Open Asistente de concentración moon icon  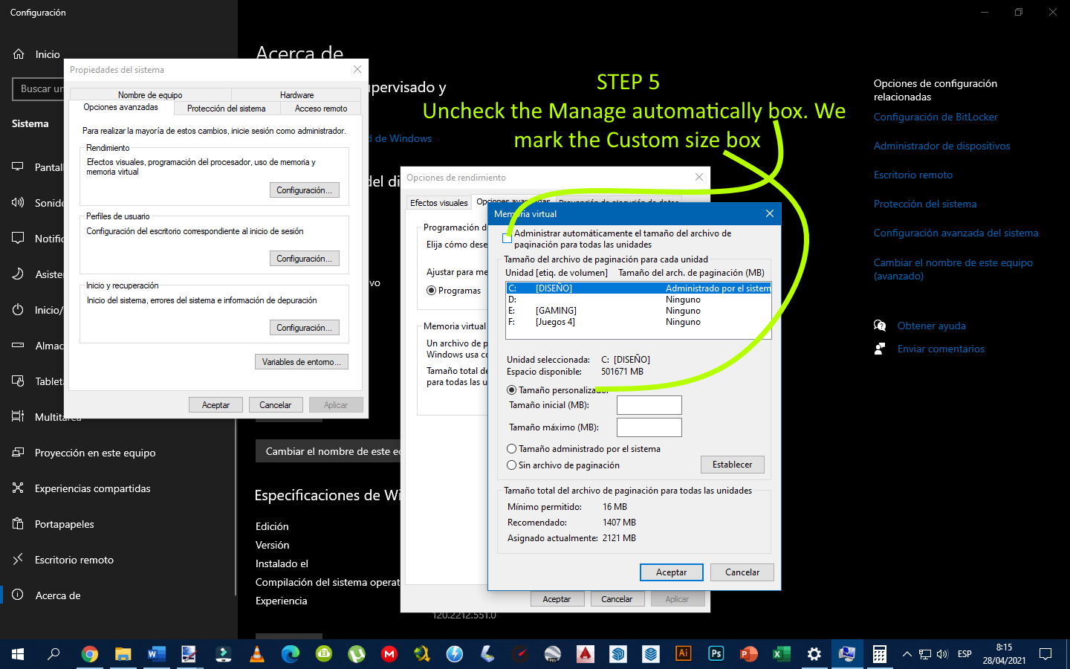[x=18, y=274]
